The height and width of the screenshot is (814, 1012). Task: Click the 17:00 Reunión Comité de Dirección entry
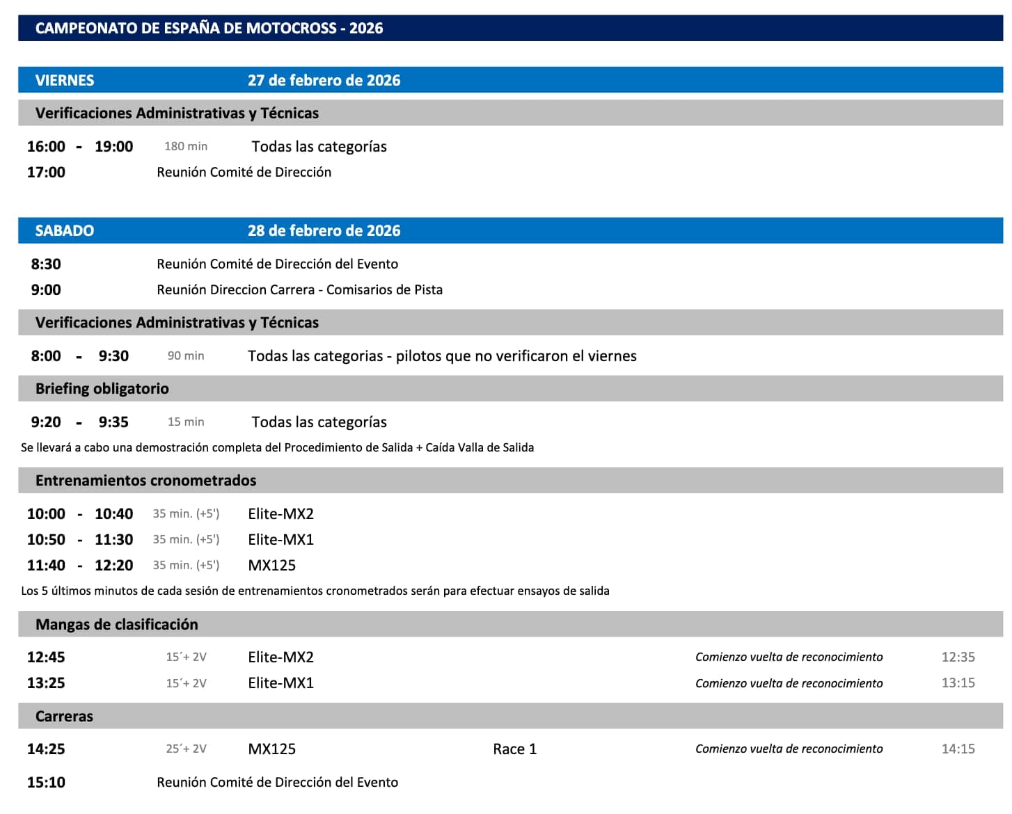coord(244,173)
